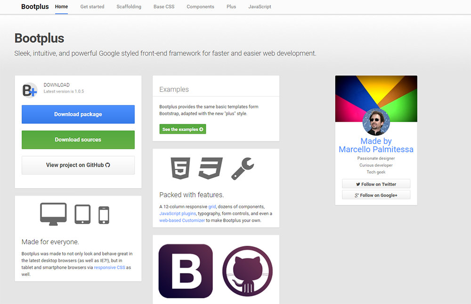
Task: Click the desktop monitor icon above Made for everyone
Action: (53, 214)
